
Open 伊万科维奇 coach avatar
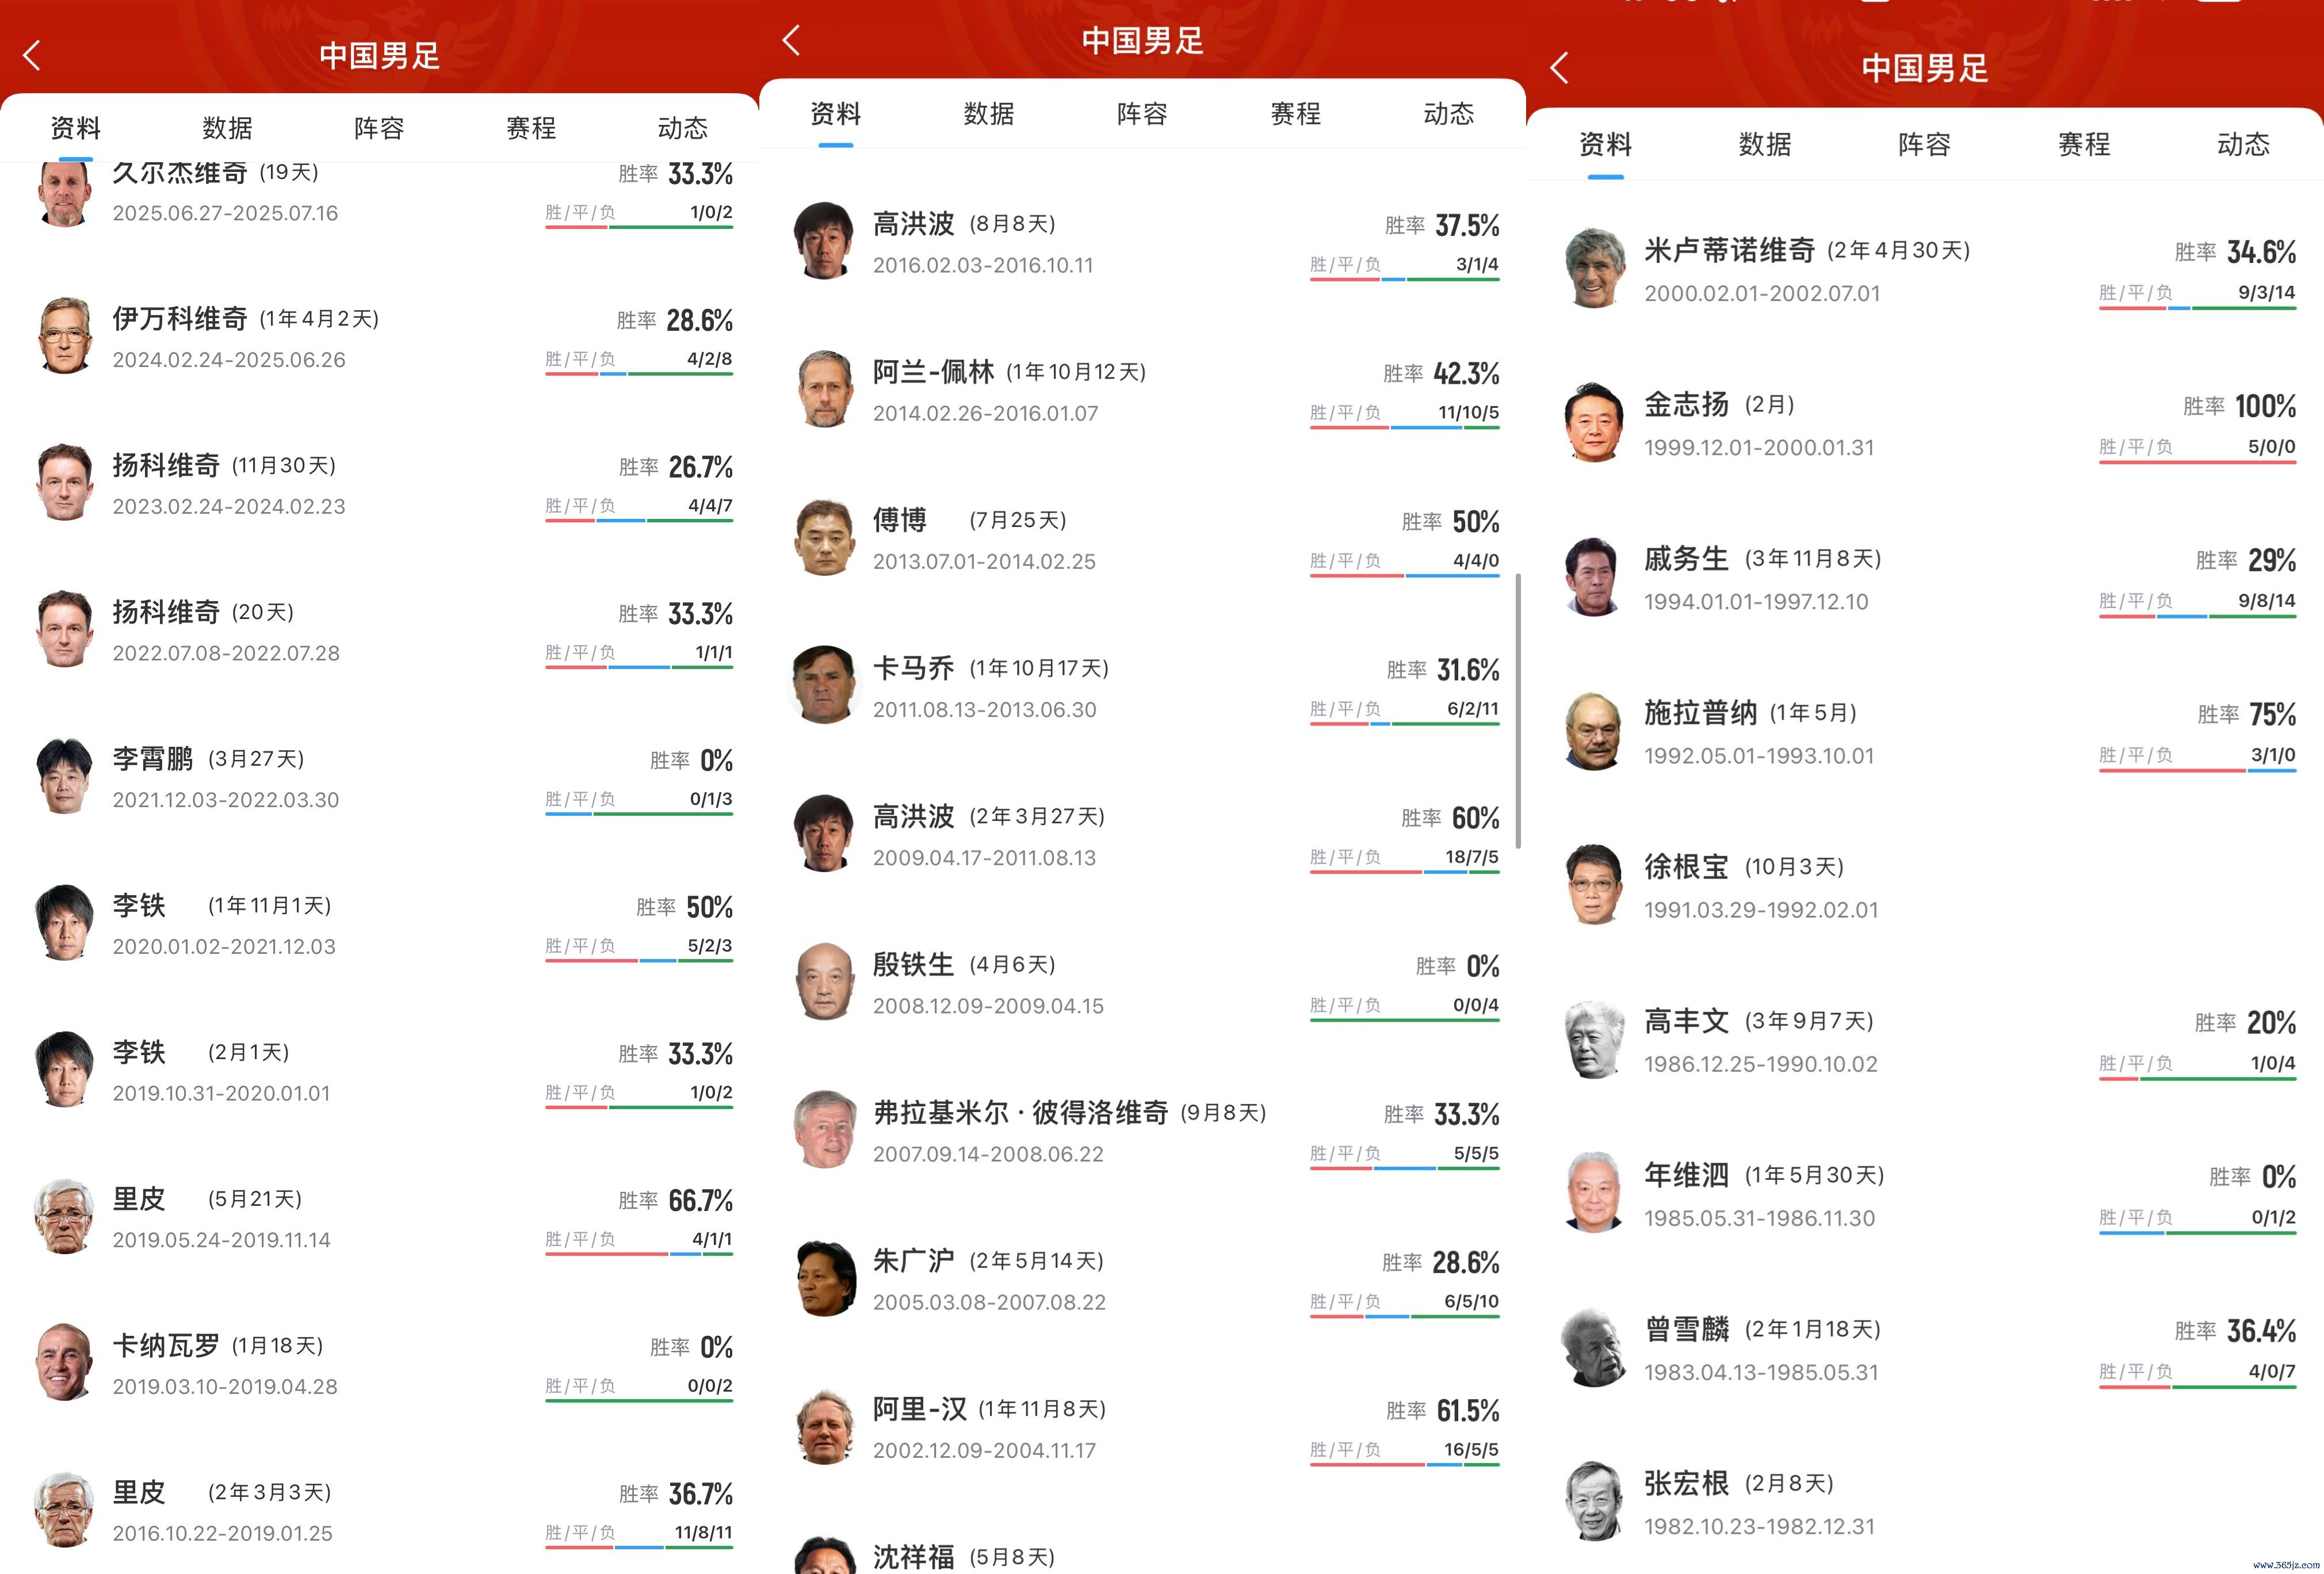[x=65, y=336]
